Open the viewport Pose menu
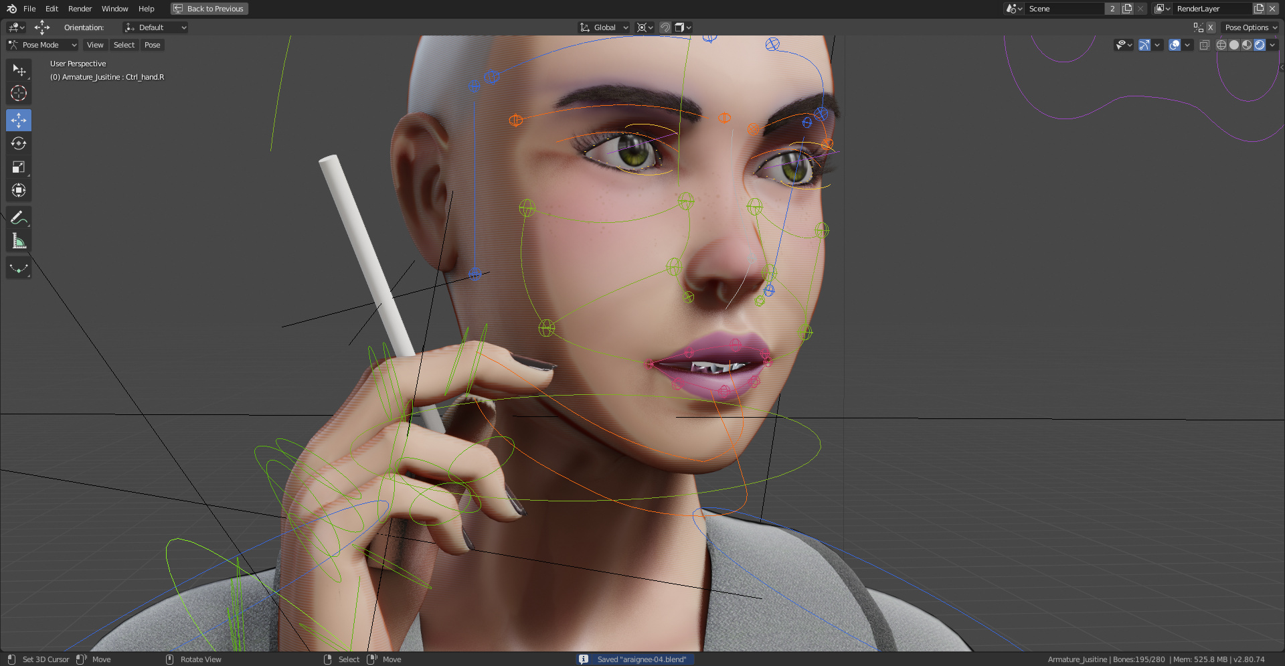The image size is (1285, 666). [x=153, y=45]
